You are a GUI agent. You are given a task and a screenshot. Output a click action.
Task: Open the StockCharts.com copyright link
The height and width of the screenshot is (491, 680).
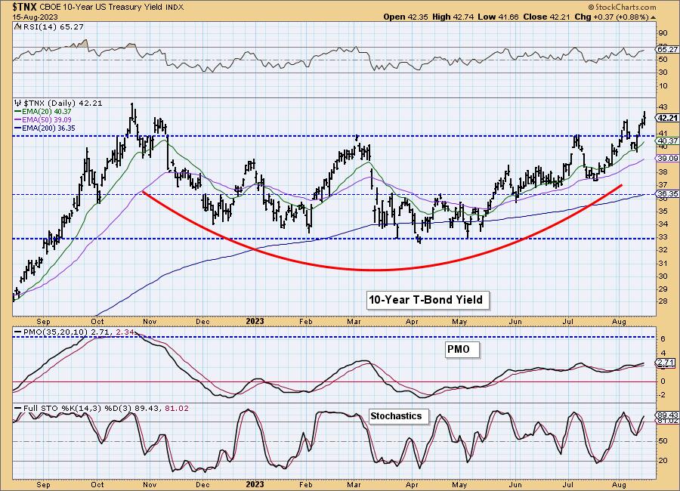click(x=623, y=7)
